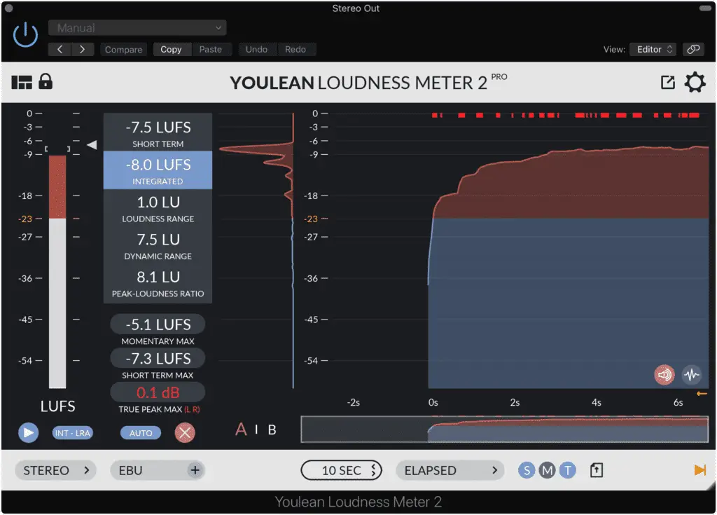The height and width of the screenshot is (515, 717).
Task: Click the Redo button
Action: click(295, 50)
